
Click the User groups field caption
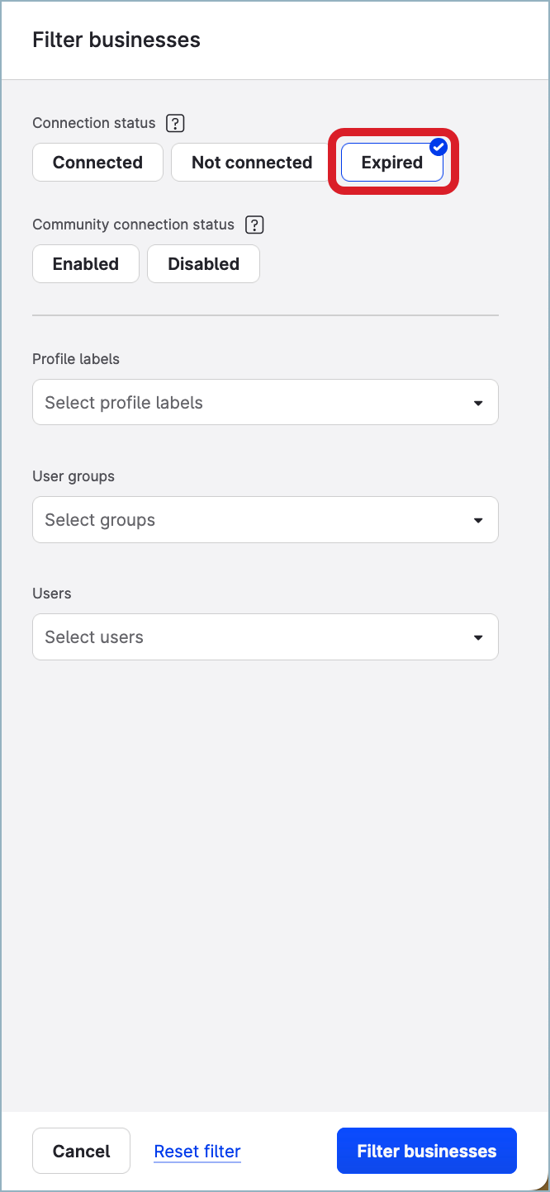pyautogui.click(x=73, y=476)
